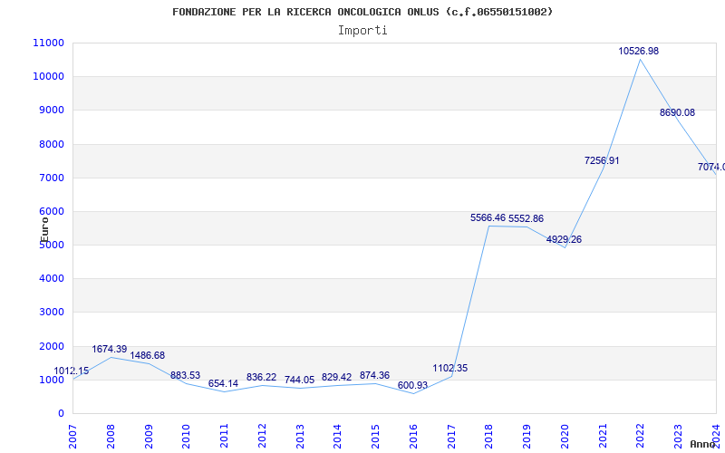Click the 0 y-axis tick label

tap(61, 414)
